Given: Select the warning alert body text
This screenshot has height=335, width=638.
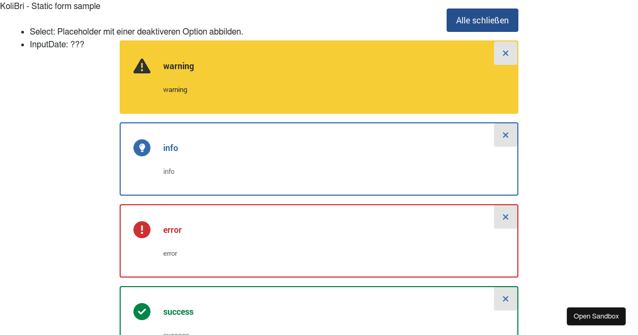Looking at the screenshot, I should pyautogui.click(x=175, y=89).
